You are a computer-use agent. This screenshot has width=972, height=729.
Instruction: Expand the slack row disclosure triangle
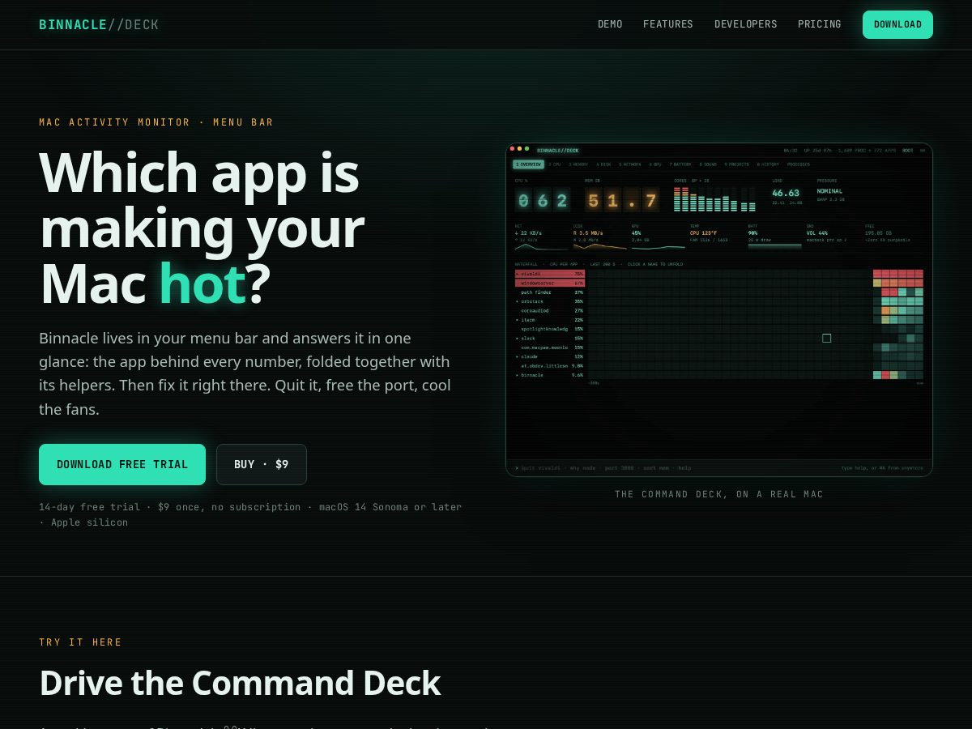point(518,339)
